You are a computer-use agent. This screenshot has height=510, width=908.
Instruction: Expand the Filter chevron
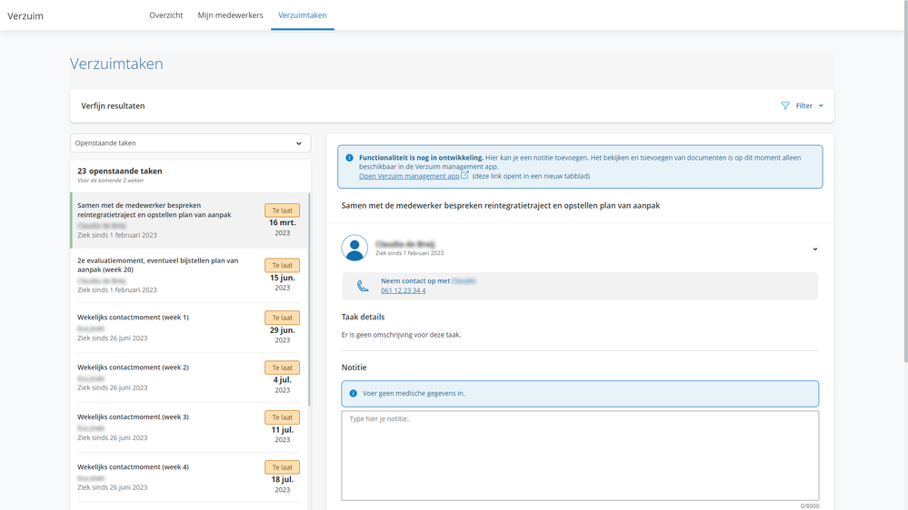821,106
